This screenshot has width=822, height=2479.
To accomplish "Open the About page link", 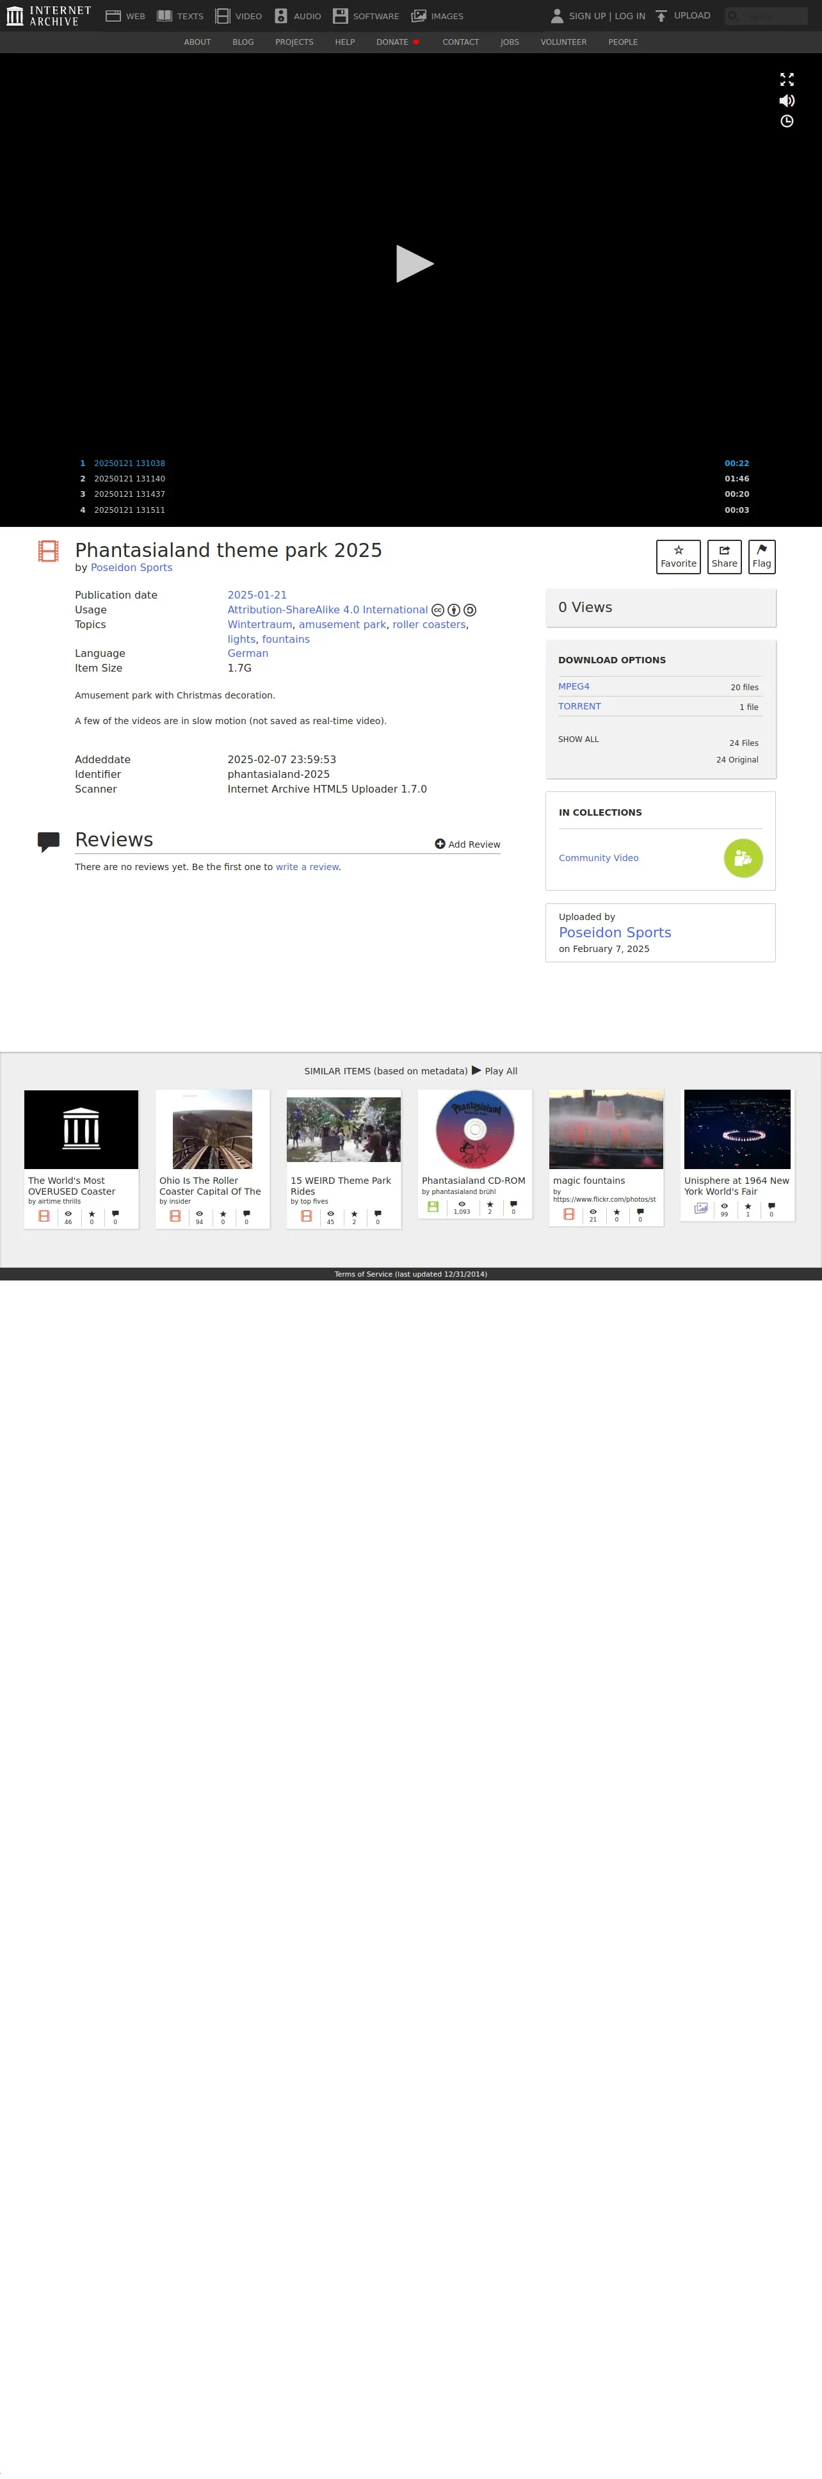I will click(197, 42).
